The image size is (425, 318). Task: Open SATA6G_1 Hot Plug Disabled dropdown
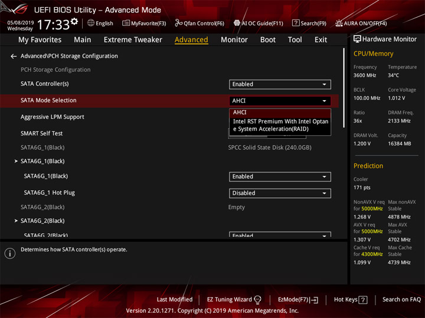click(280, 193)
